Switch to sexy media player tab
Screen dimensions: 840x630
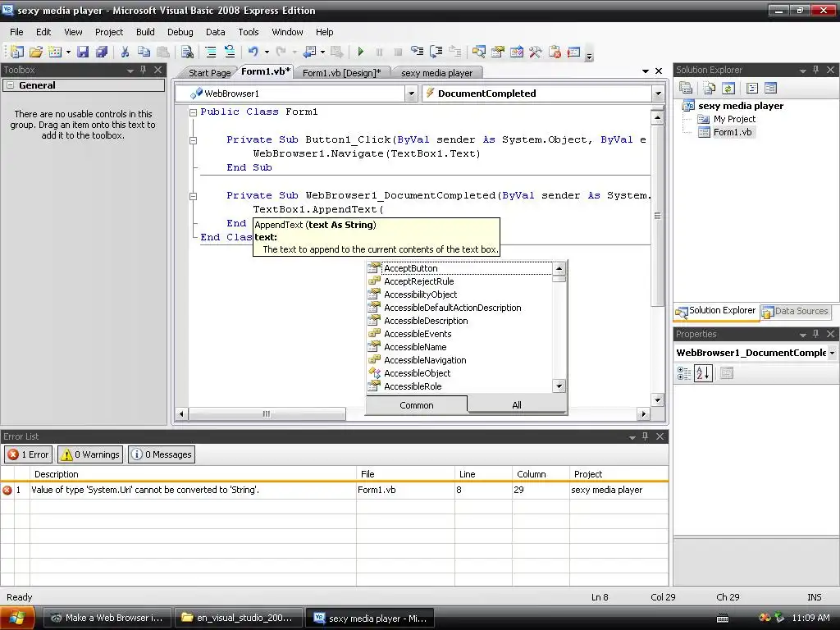[436, 73]
